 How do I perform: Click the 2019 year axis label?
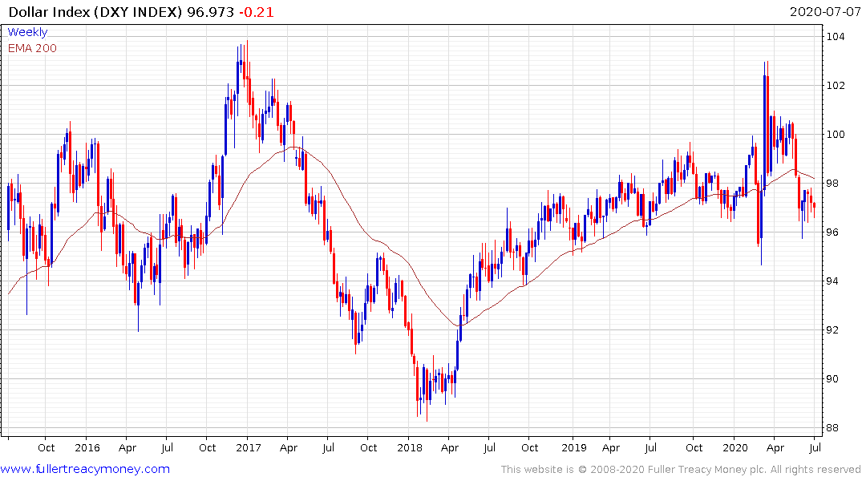573,447
